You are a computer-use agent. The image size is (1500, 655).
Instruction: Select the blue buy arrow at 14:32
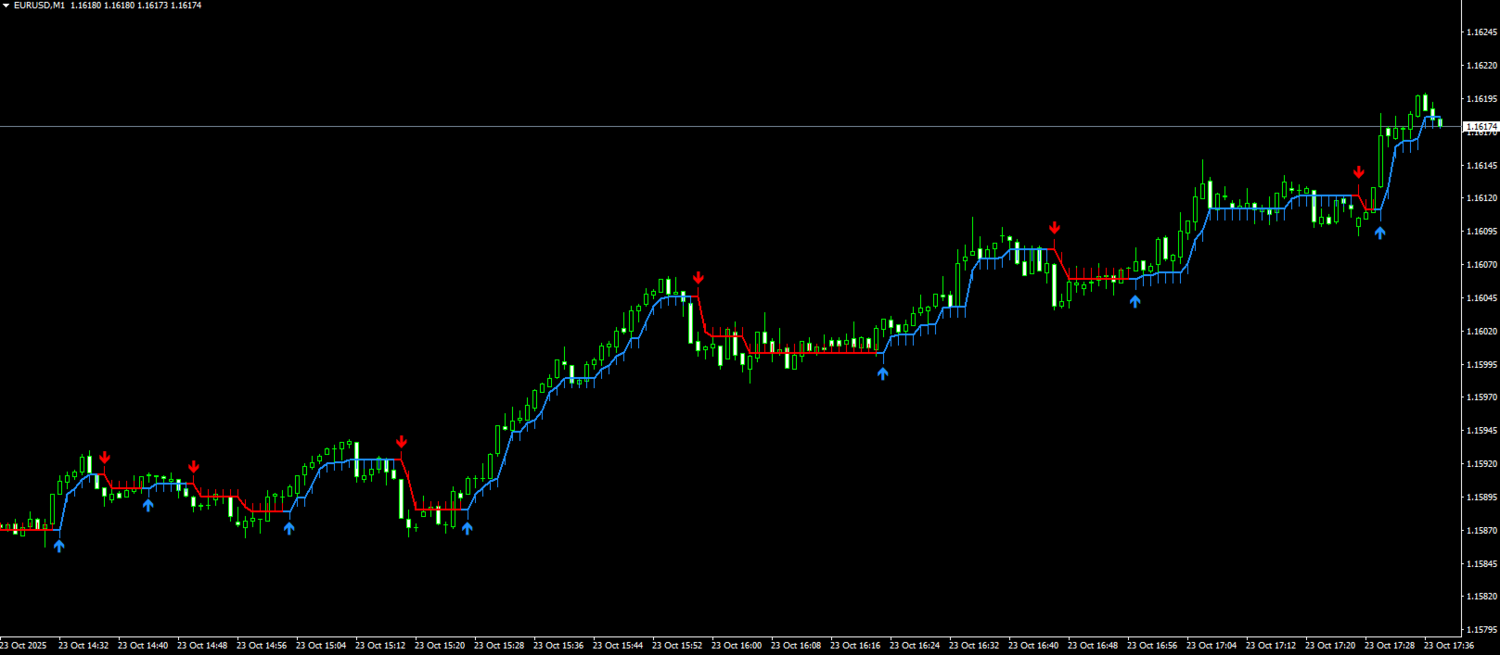(x=59, y=546)
